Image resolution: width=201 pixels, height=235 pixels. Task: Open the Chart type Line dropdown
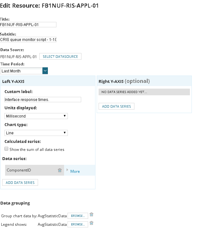coord(36,133)
